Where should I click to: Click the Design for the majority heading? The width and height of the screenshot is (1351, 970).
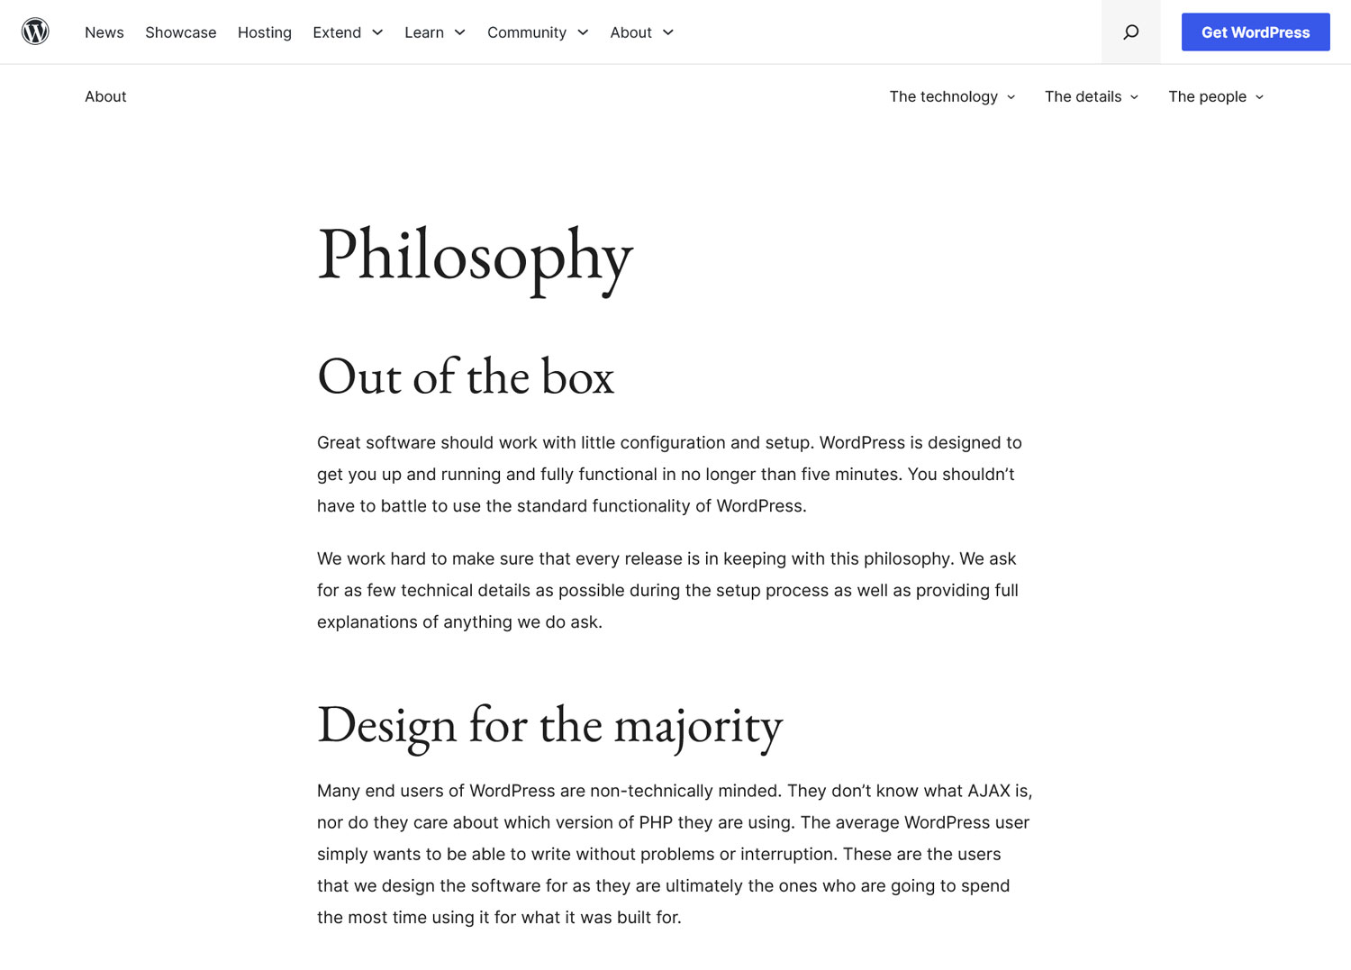549,726
